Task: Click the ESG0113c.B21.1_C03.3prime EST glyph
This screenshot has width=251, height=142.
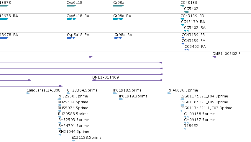Action: pyautogui.click(x=181, y=111)
